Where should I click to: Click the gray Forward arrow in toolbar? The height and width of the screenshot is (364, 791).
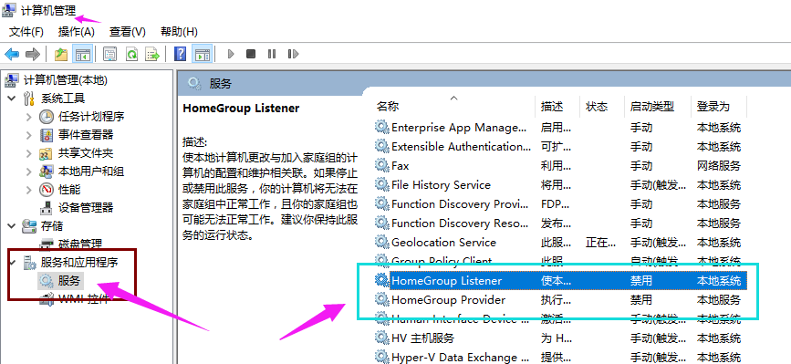(33, 54)
